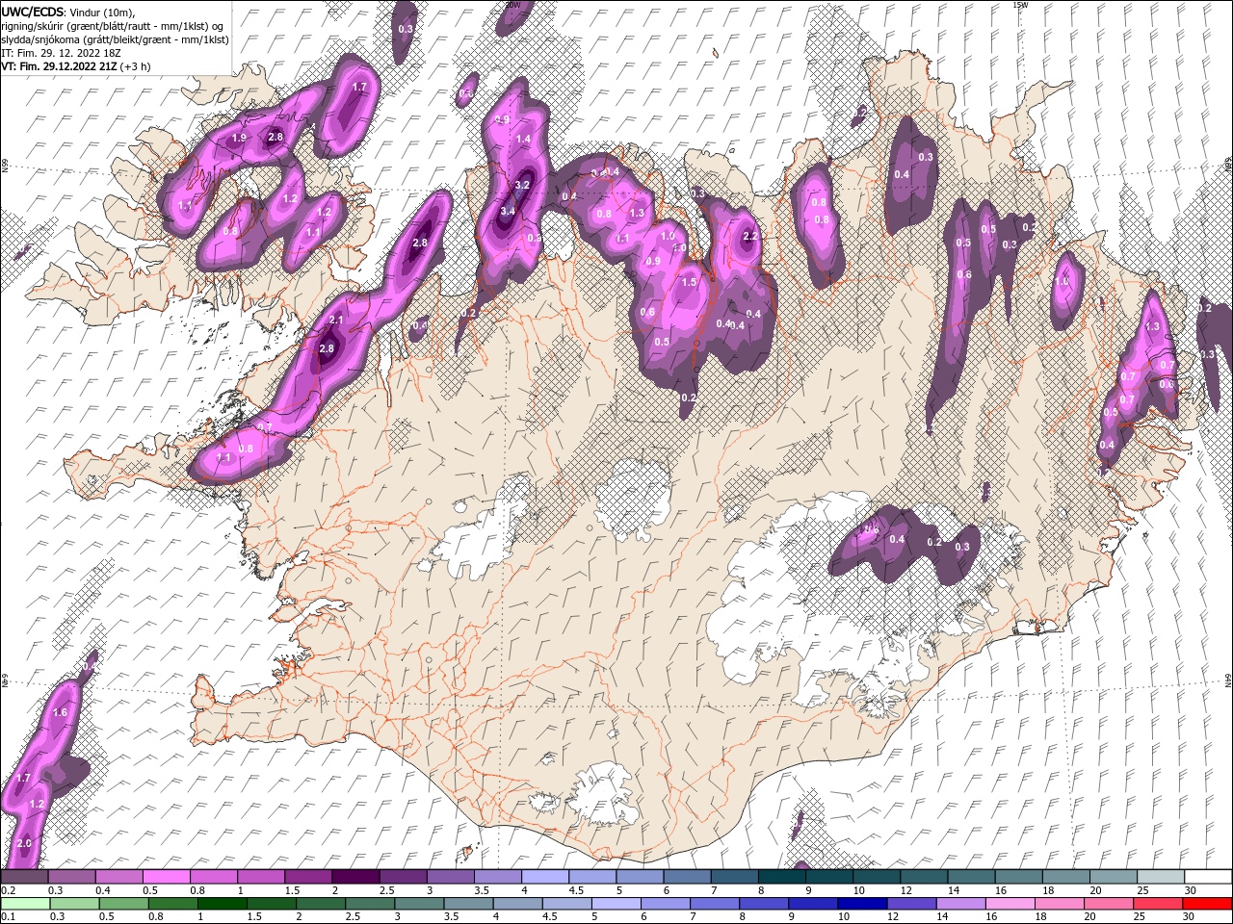The width and height of the screenshot is (1233, 924).
Task: Click the lavender swatch labeled 14 in lower legend
Action: point(960,904)
